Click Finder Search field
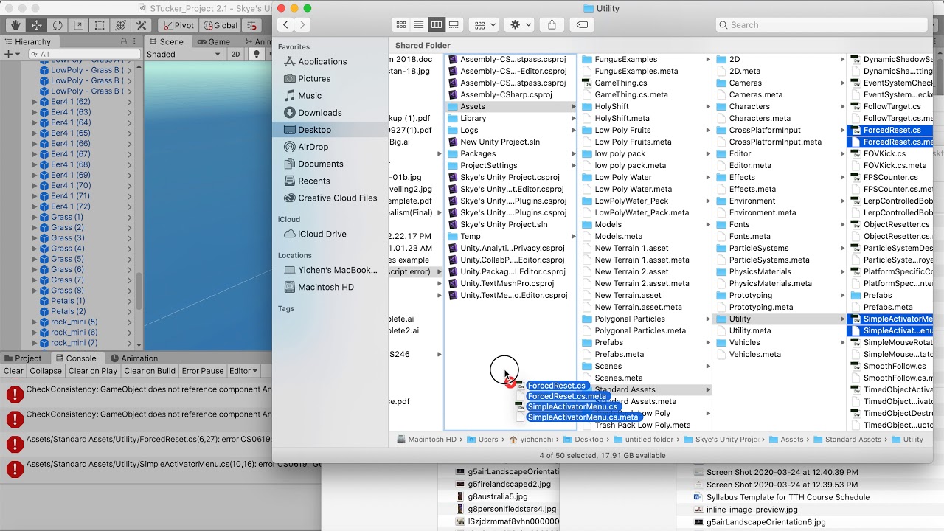Viewport: 944px width, 531px height. 821,24
